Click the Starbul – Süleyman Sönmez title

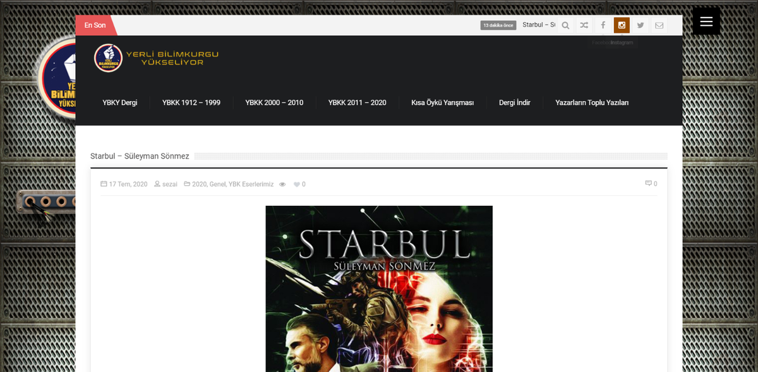(140, 156)
